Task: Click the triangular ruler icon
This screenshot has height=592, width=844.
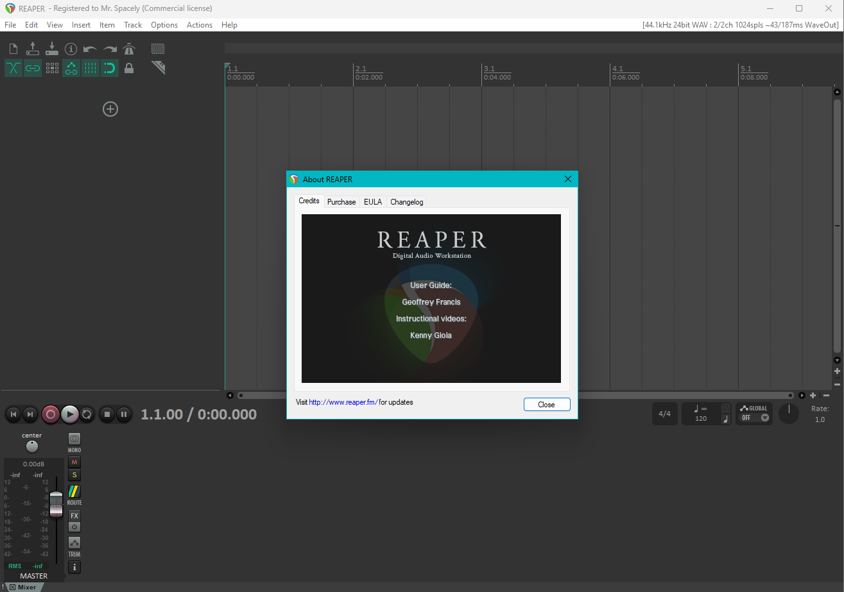Action: [x=159, y=67]
